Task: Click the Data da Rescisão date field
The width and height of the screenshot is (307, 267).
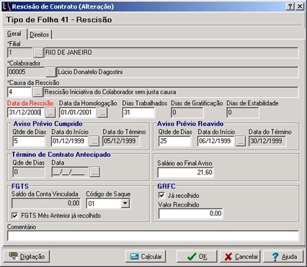Action: pyautogui.click(x=26, y=112)
